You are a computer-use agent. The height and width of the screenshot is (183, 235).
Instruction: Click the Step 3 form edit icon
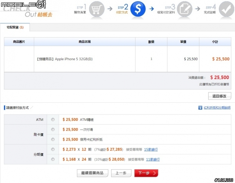[184, 9]
